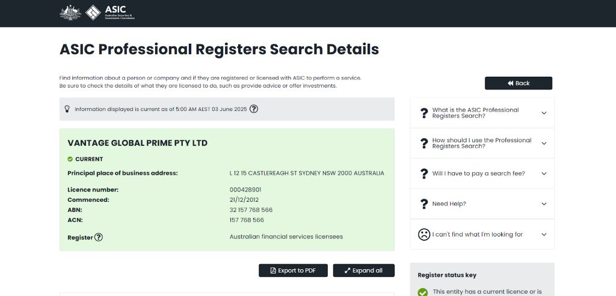Viewport: 616px width, 296px height.
Task: Select the Castlereagh St Sydney address text
Action: [307, 174]
